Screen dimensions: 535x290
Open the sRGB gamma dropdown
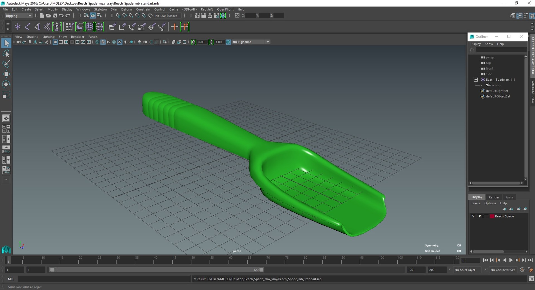coord(251,42)
